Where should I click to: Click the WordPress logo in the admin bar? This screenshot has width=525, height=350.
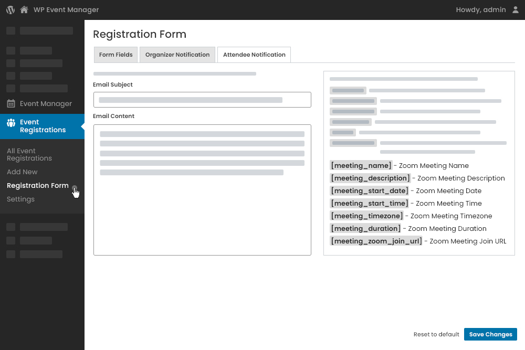[x=9, y=9]
